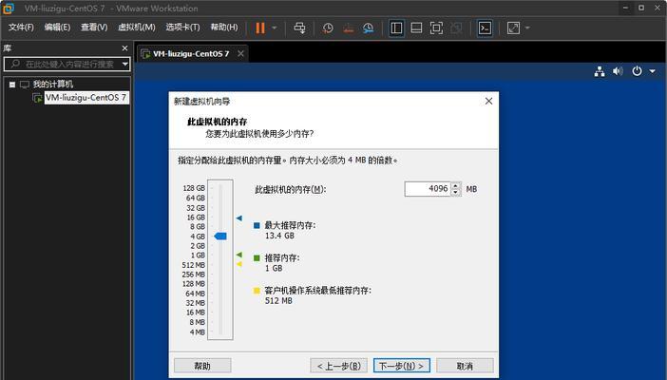
Task: Click the 4 MB slider label
Action: (197, 332)
